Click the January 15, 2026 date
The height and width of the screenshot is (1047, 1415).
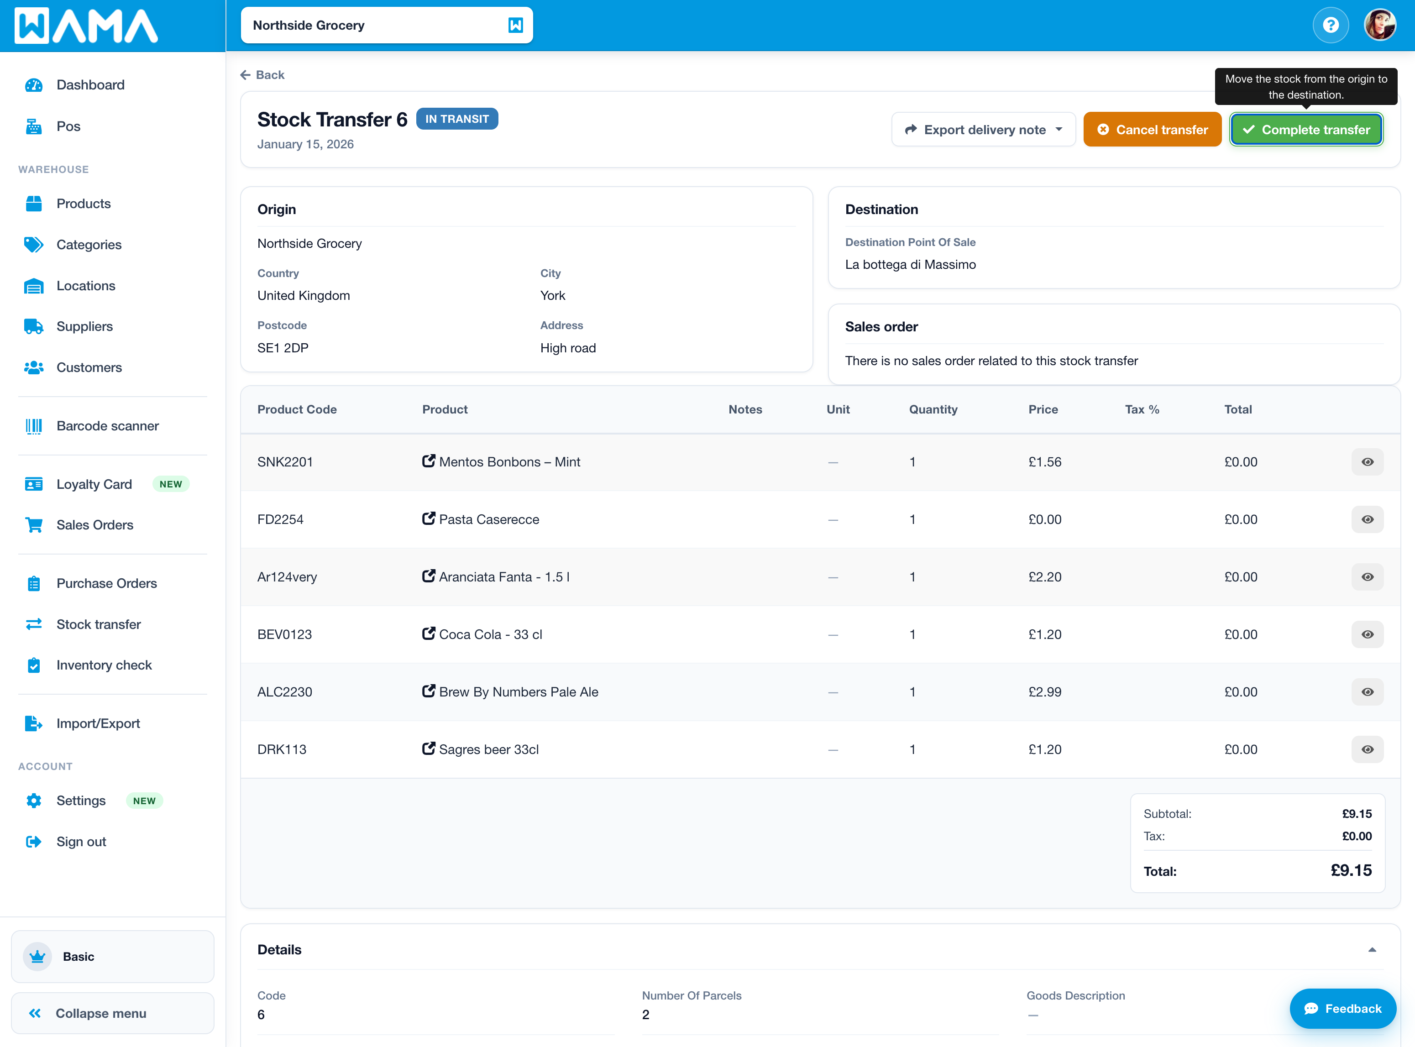[x=305, y=144]
